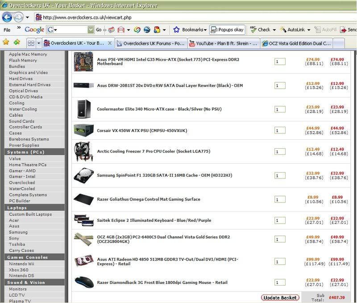Screen dimensions: 357x303
Task: Click the browser Back arrow button
Action: (x=7, y=17)
